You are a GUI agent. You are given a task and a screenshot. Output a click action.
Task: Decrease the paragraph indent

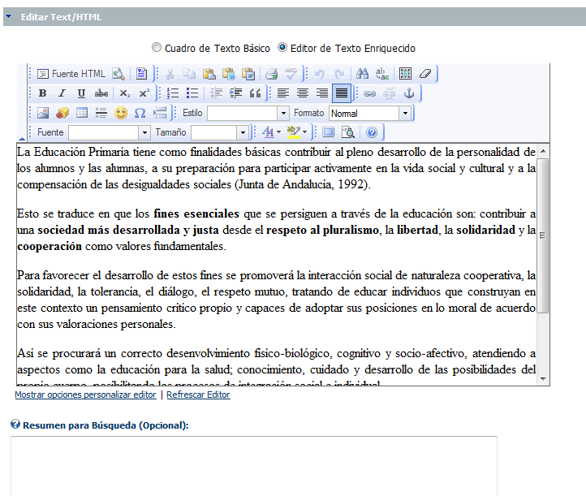point(216,93)
